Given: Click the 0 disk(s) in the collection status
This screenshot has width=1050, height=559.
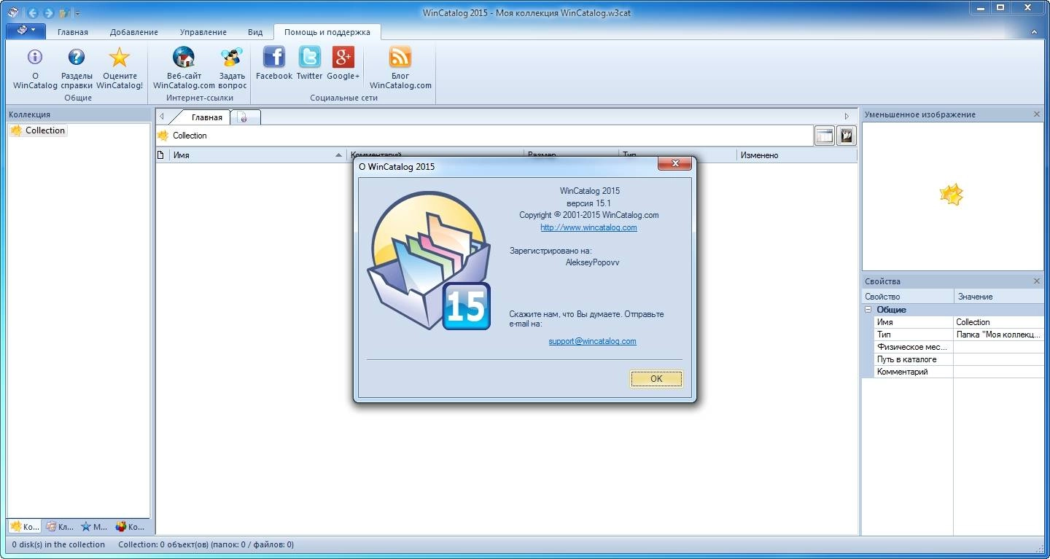Looking at the screenshot, I should coord(58,544).
